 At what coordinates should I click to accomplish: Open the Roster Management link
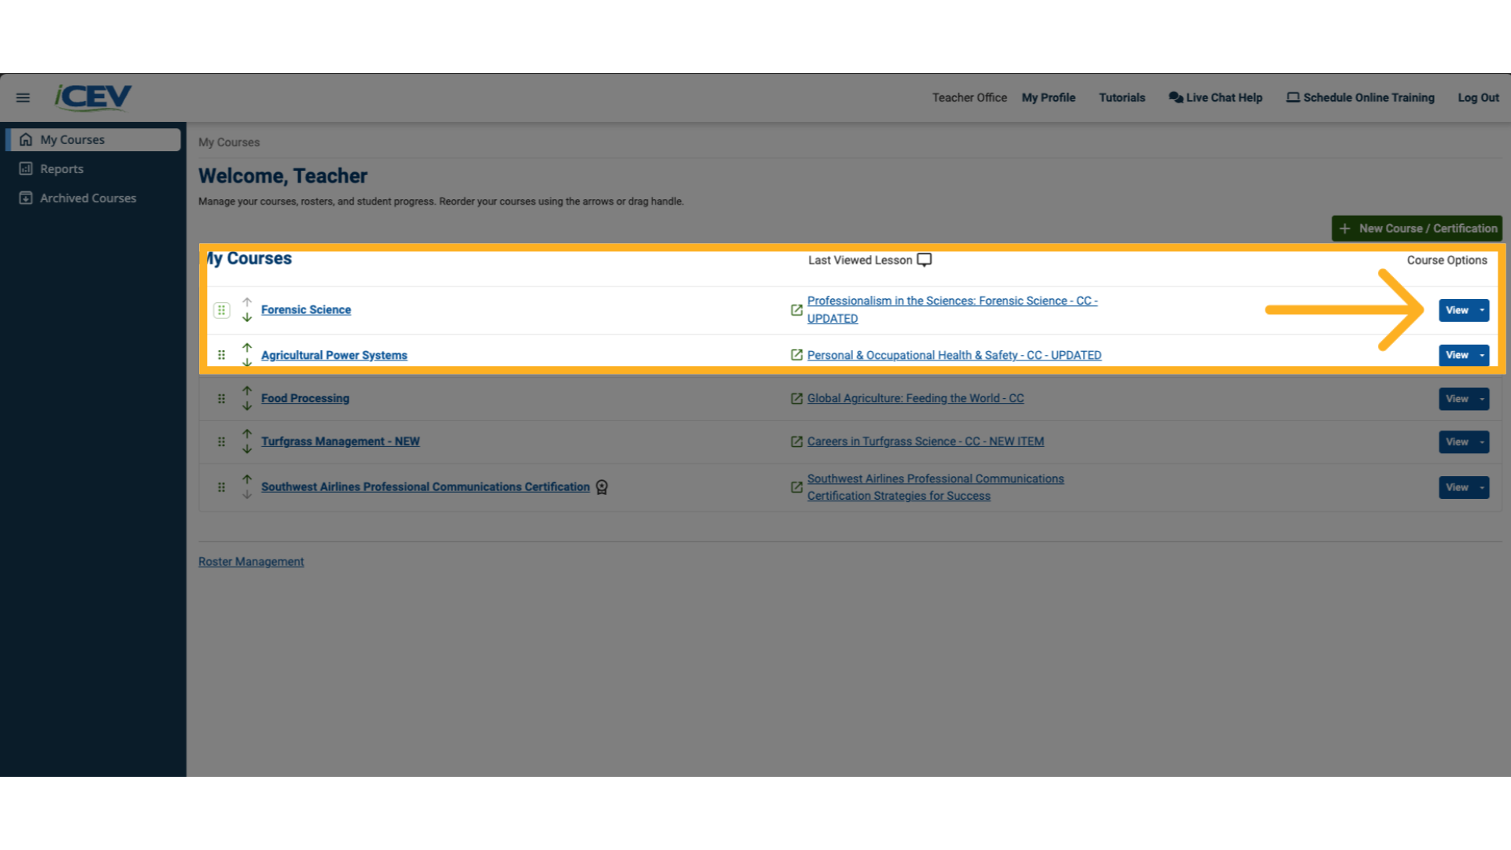(x=251, y=562)
